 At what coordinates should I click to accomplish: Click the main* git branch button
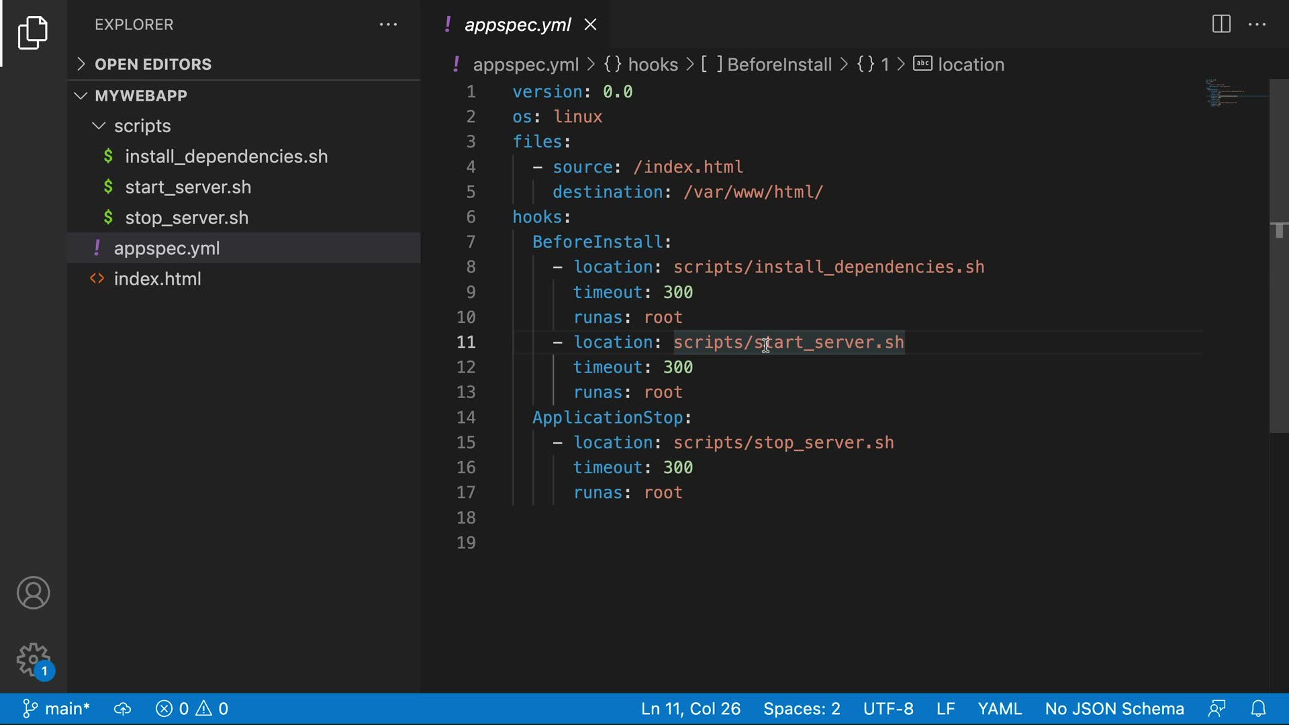click(58, 709)
